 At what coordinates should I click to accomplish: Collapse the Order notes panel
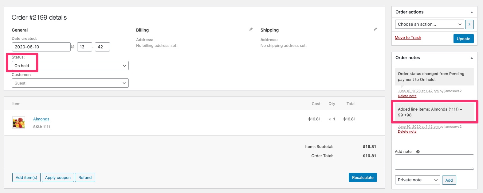coord(472,58)
